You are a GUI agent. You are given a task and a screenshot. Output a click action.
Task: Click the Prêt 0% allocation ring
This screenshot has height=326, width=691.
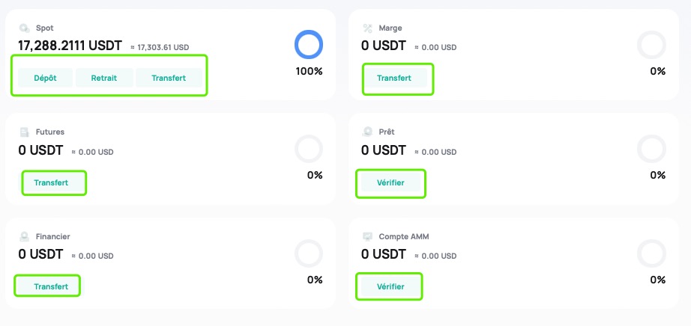651,149
